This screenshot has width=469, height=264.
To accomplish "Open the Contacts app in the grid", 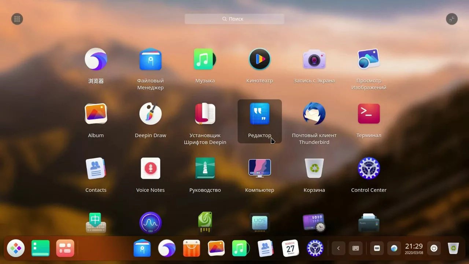I will coord(96,168).
